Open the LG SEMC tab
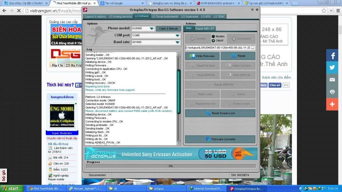The image size is (342, 192). coord(219,17)
